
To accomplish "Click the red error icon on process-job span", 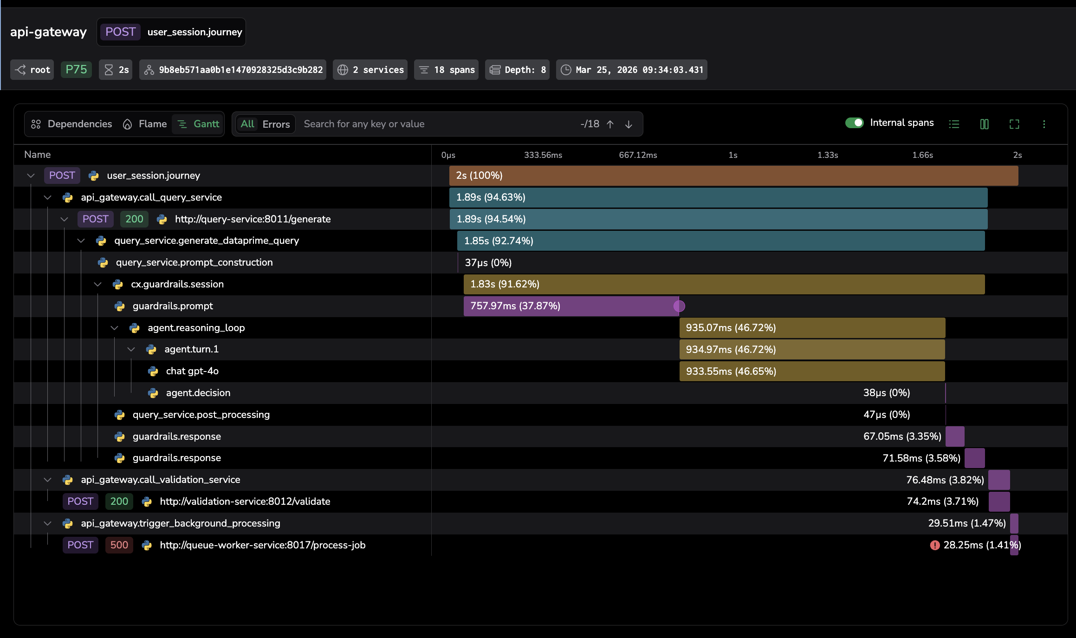I will (x=934, y=545).
